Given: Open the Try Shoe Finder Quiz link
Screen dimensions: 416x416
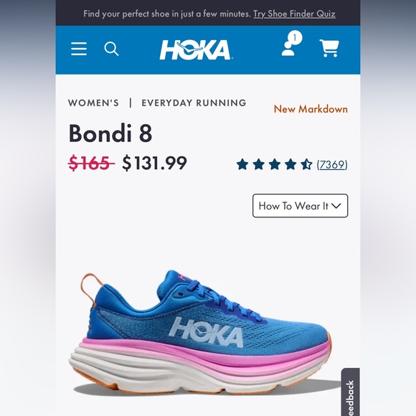Looking at the screenshot, I should [294, 14].
